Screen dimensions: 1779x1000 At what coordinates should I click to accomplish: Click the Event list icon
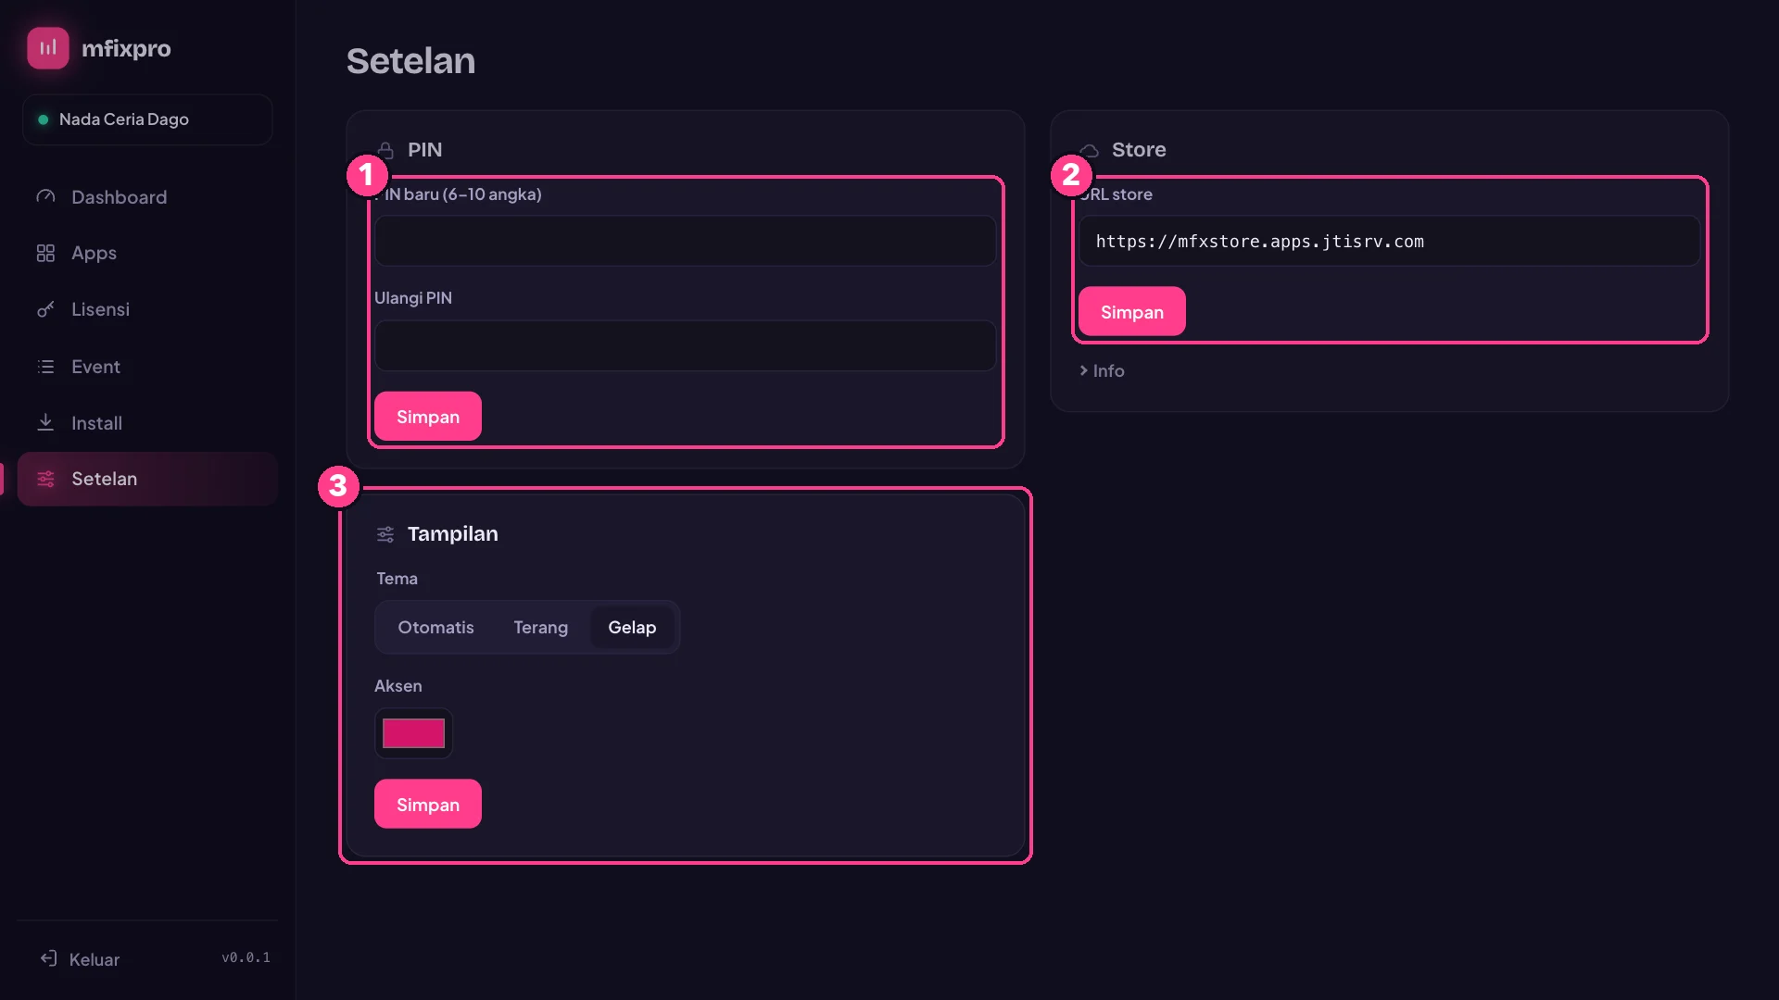45,367
